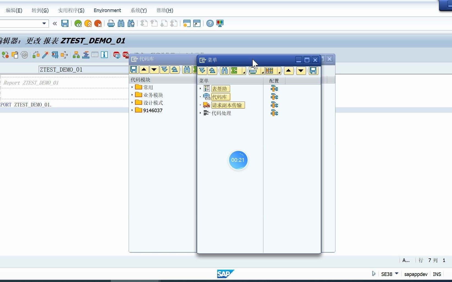Click the spiral Other Object icon
Screen dimensions: 452x282
pos(24,55)
